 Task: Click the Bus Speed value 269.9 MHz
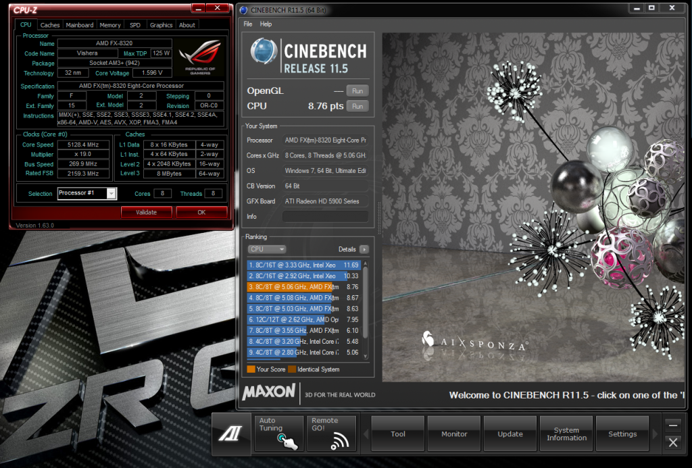83,163
